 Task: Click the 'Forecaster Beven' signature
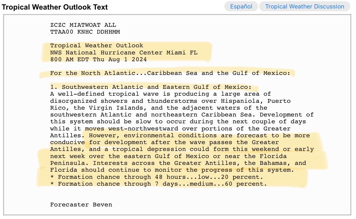81,205
